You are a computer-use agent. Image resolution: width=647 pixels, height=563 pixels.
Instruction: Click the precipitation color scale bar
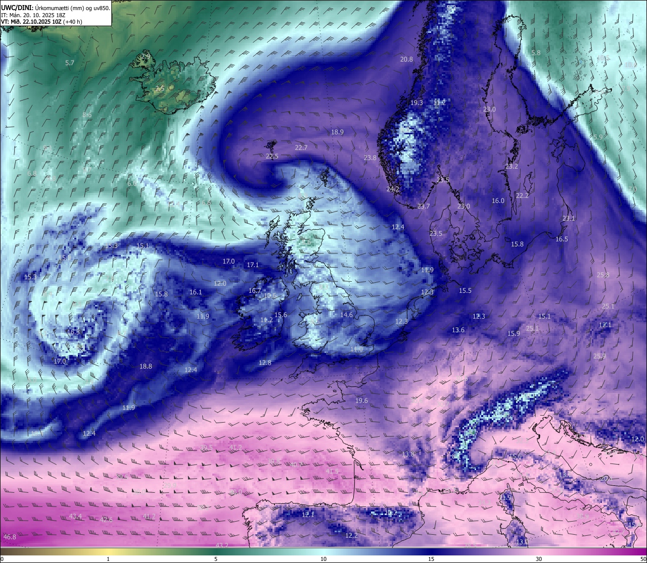point(323,551)
